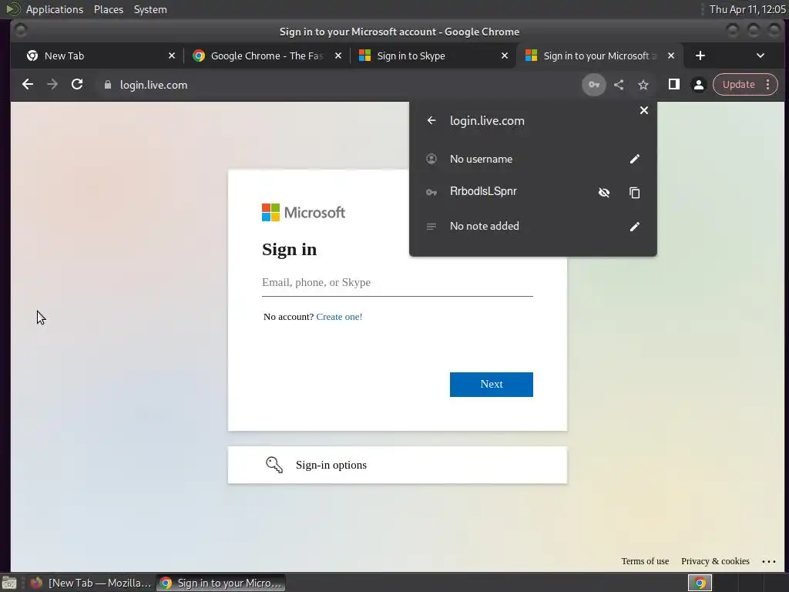
Task: Select Chrome Sign in taskbar entry
Action: tap(220, 583)
